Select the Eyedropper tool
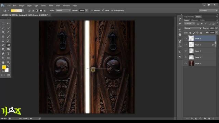This screenshot has height=123, width=219. (8, 32)
